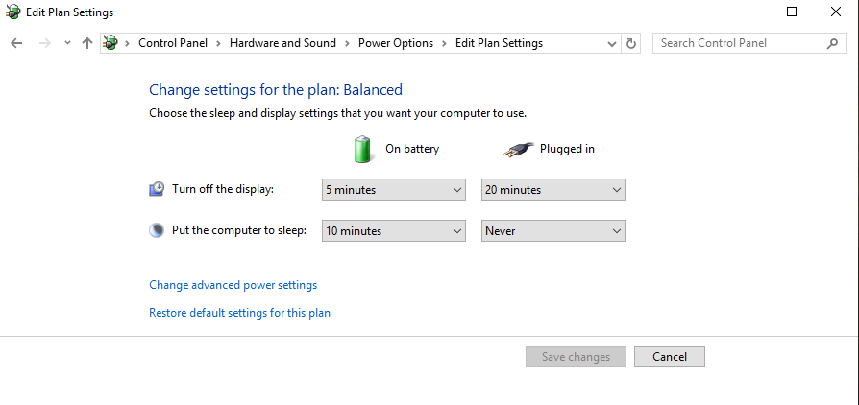Click Edit Plan Settings breadcrumb
Screen dimensions: 859x405
[499, 43]
